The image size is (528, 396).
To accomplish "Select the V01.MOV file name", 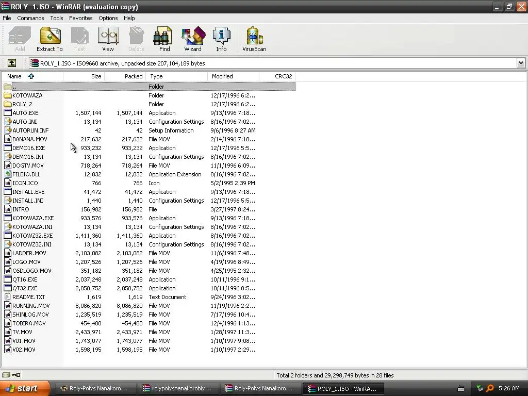I will click(24, 341).
